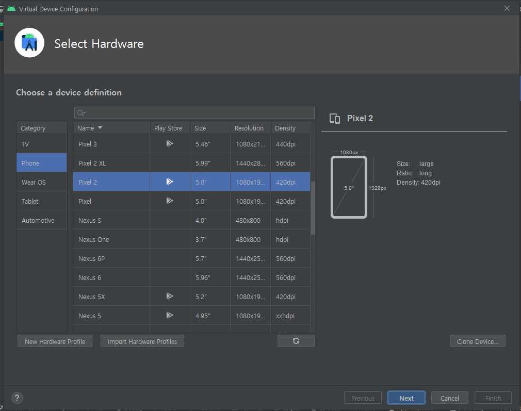Select the Automotive category
Screen dimensions: 521x411
[x=42, y=220]
